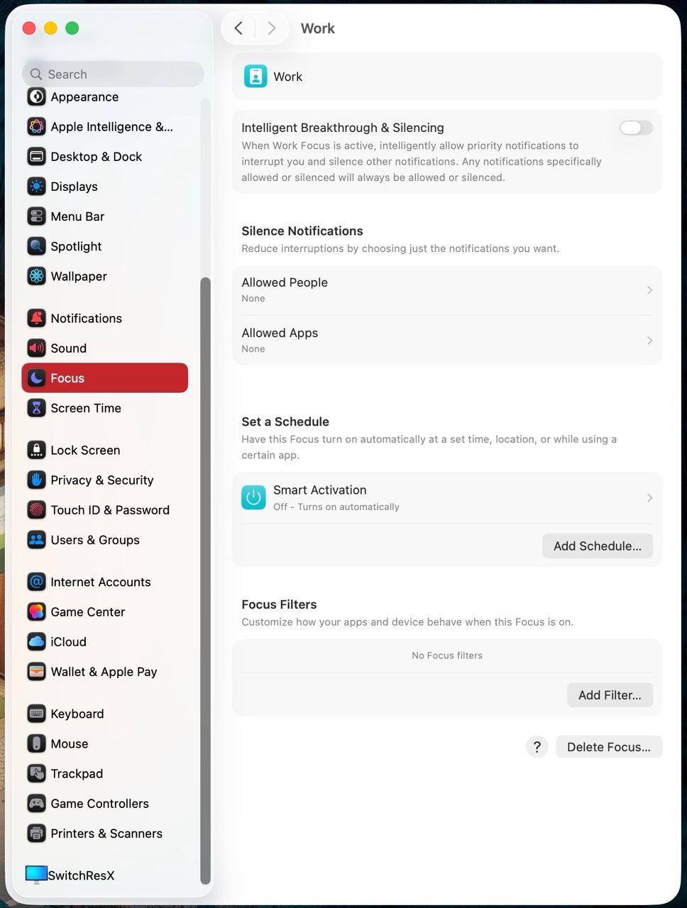Open Desktop & Dock icon
687x908 pixels.
[36, 156]
